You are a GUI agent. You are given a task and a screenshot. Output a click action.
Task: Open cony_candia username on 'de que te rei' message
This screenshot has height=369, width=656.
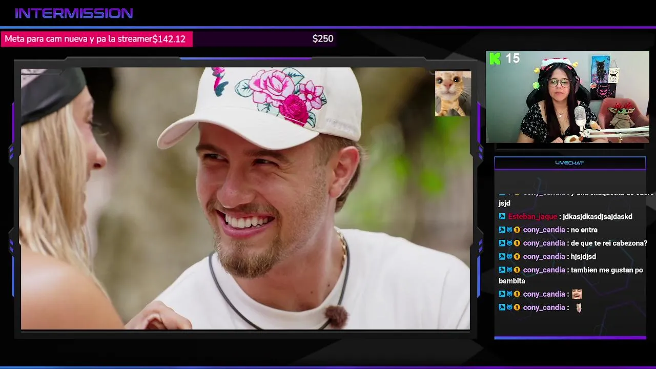point(544,243)
